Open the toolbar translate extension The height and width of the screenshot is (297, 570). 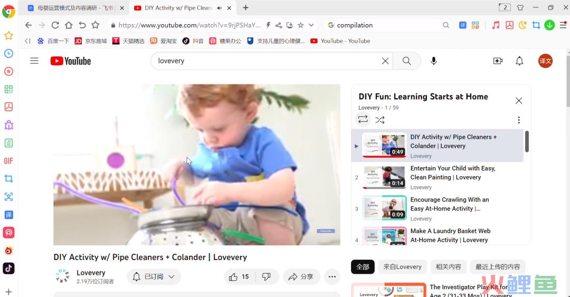point(462,25)
